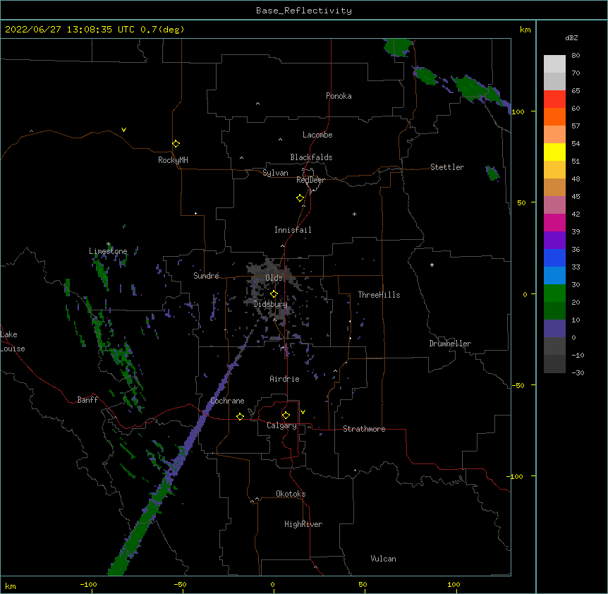Select white caret marker west of Ponoka
Image resolution: width=608 pixels, height=594 pixels.
(x=258, y=104)
